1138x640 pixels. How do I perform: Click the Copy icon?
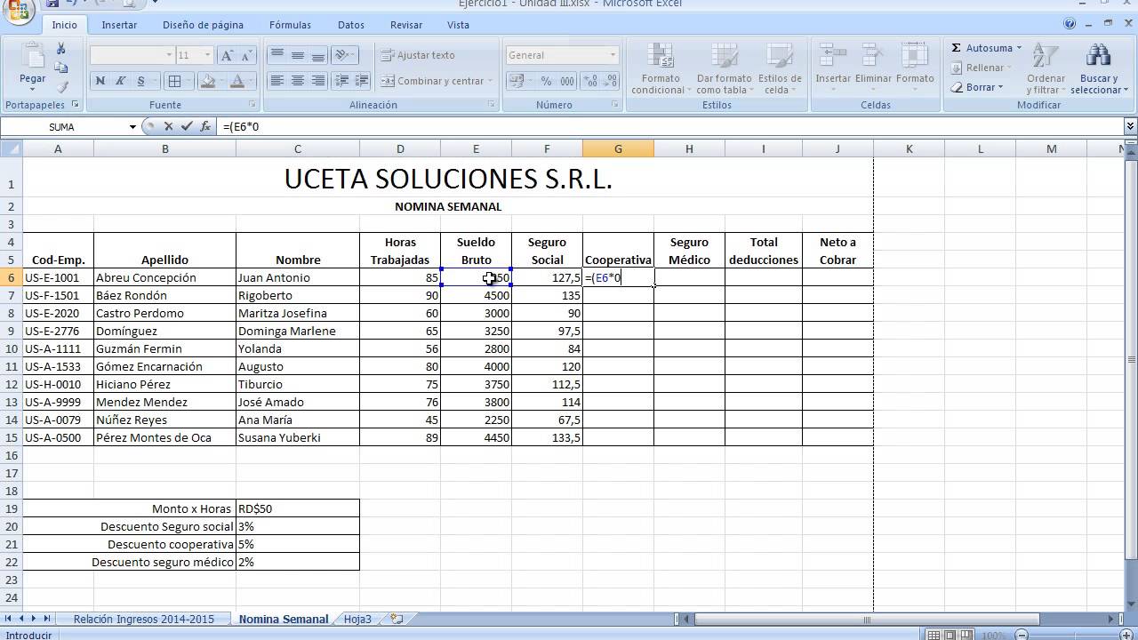coord(61,68)
